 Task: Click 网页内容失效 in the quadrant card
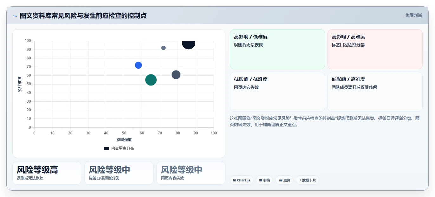246,87
